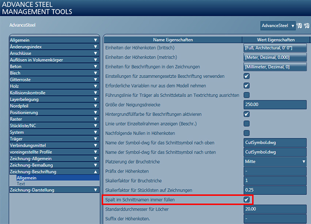Viewport: 311px width, 224px height.
Task: Open the Zeichnung-Allgemein category
Action: click(x=54, y=158)
